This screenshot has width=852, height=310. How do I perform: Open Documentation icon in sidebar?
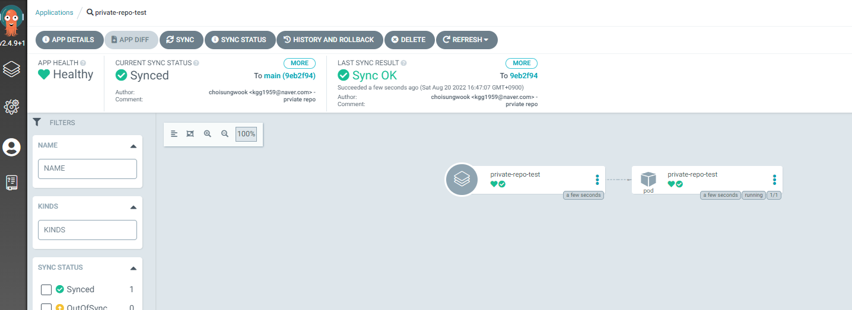(x=12, y=183)
